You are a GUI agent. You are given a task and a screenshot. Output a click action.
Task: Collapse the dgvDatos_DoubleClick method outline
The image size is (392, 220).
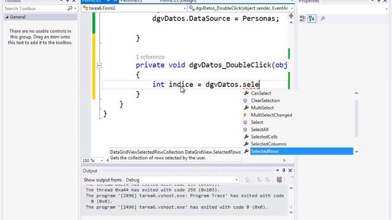(x=99, y=65)
